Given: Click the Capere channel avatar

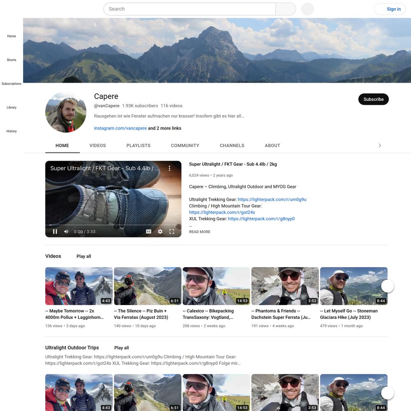Looking at the screenshot, I should (66, 112).
